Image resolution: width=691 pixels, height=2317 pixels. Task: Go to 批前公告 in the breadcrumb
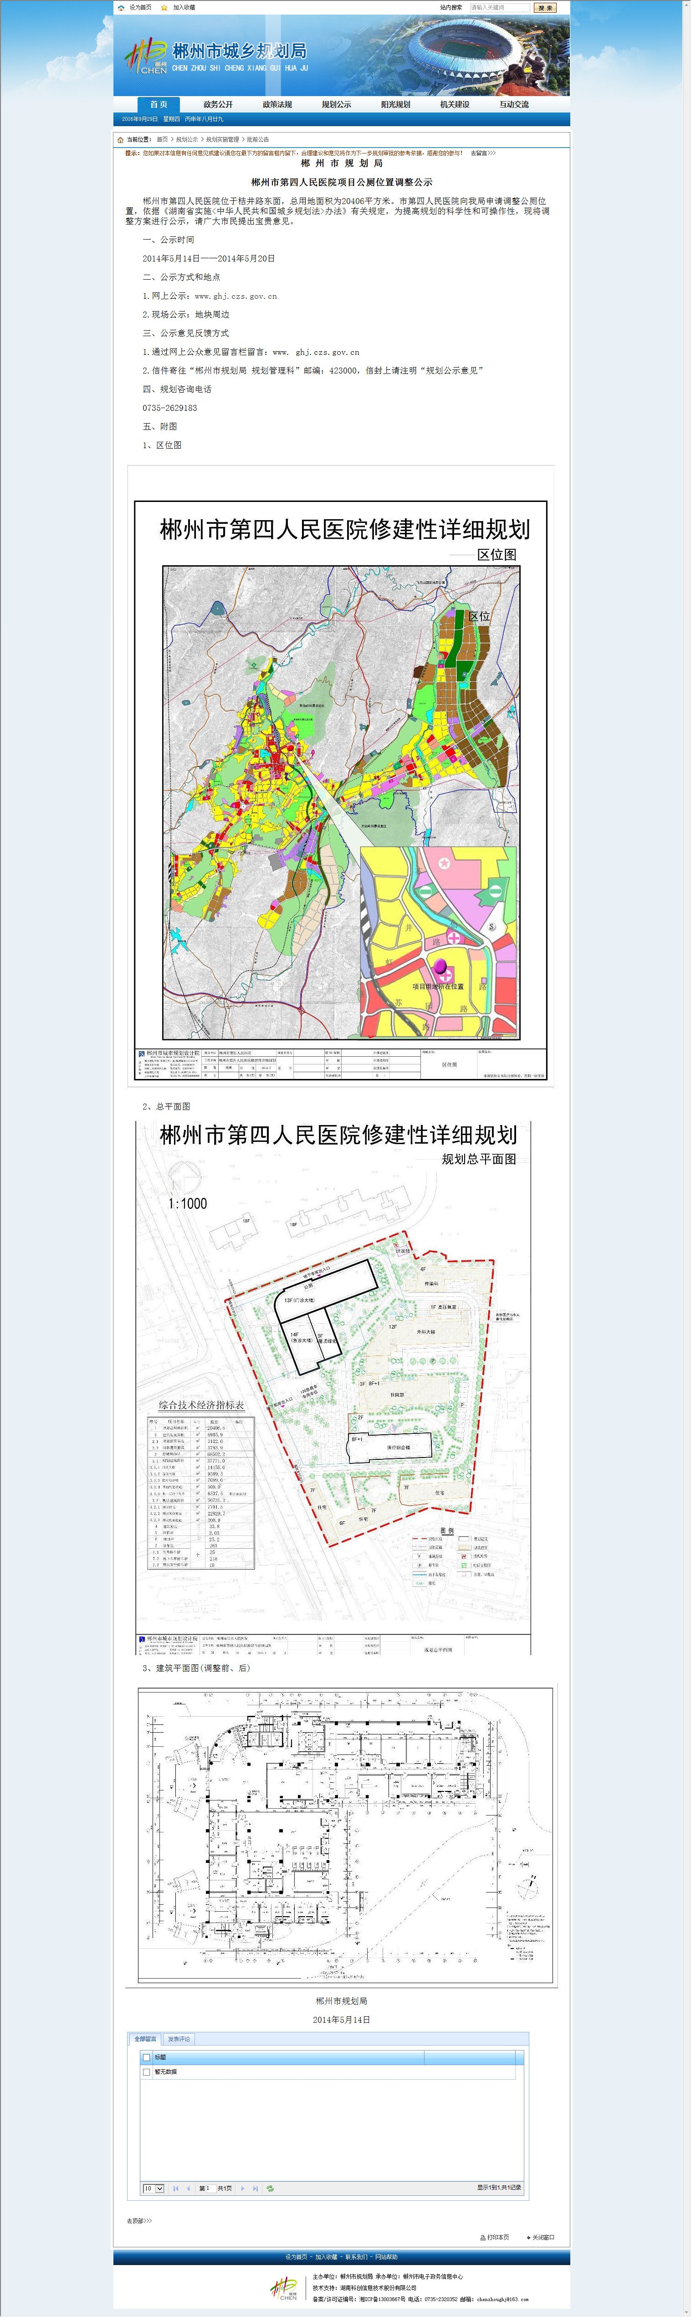pos(258,139)
